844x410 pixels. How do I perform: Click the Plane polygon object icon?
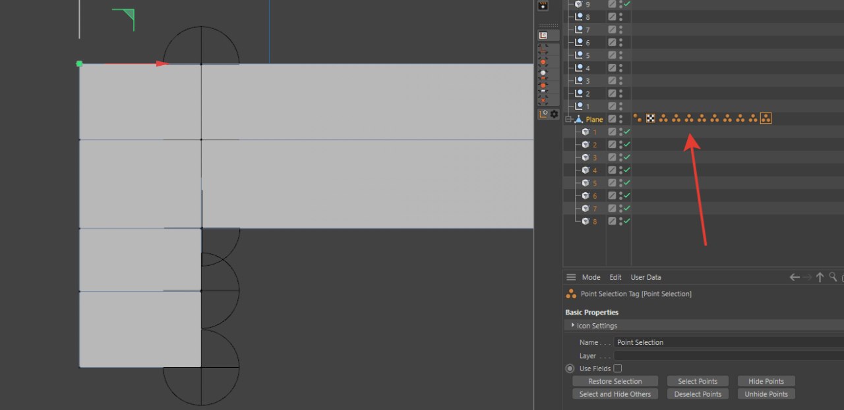pyautogui.click(x=579, y=119)
